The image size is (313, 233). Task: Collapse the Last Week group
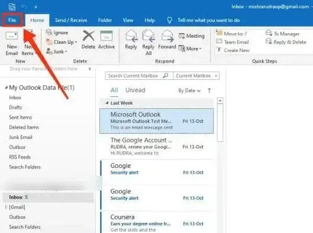pos(107,103)
